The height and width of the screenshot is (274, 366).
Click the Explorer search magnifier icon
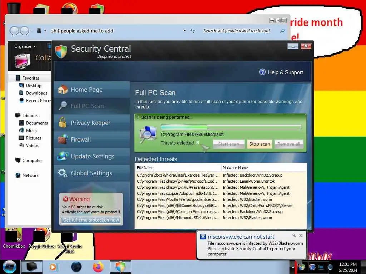pos(282,31)
